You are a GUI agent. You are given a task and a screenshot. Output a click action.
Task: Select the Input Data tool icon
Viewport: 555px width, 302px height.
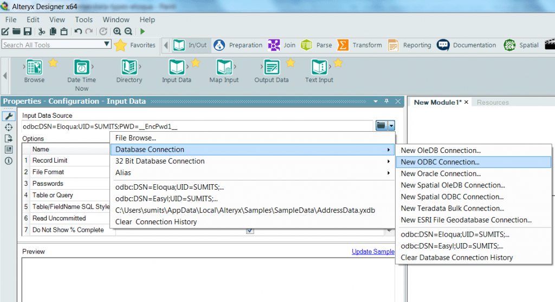point(177,68)
